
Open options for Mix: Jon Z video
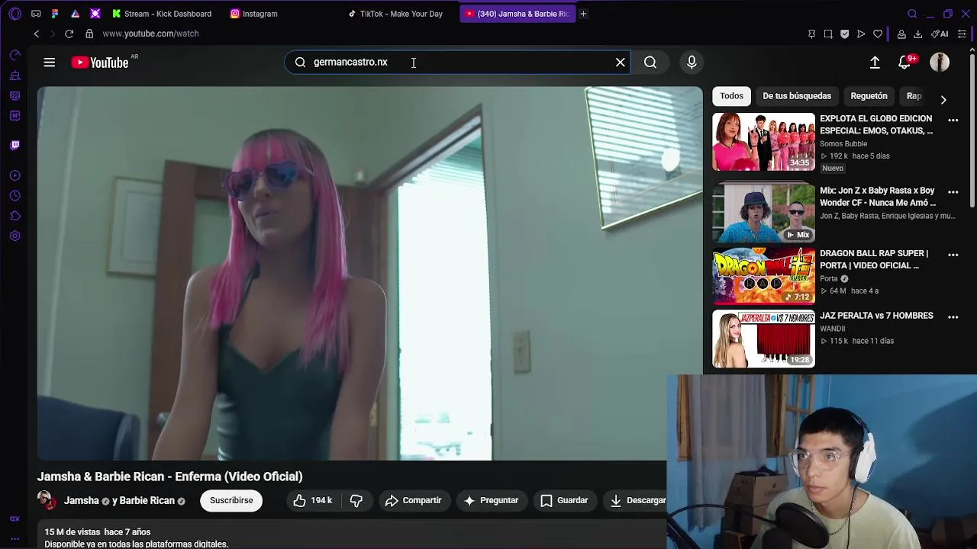point(953,192)
